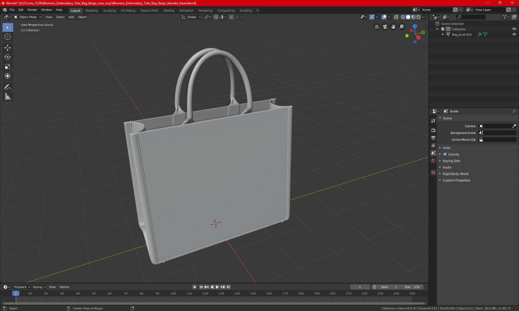Open the timeline Marker menu

point(64,287)
